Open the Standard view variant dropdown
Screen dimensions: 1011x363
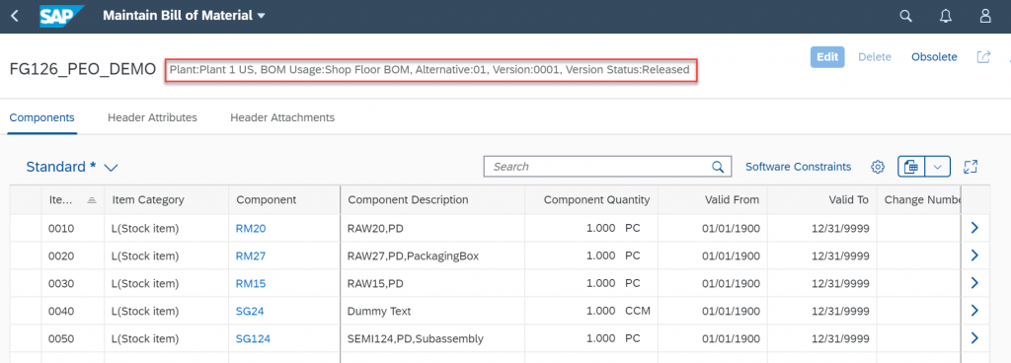pos(111,168)
